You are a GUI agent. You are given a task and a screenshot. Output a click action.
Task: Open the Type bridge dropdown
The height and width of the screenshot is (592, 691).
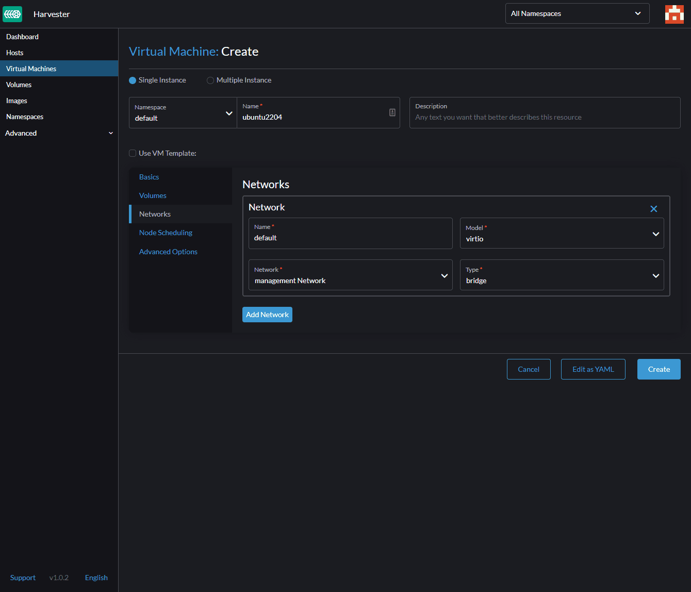point(561,275)
